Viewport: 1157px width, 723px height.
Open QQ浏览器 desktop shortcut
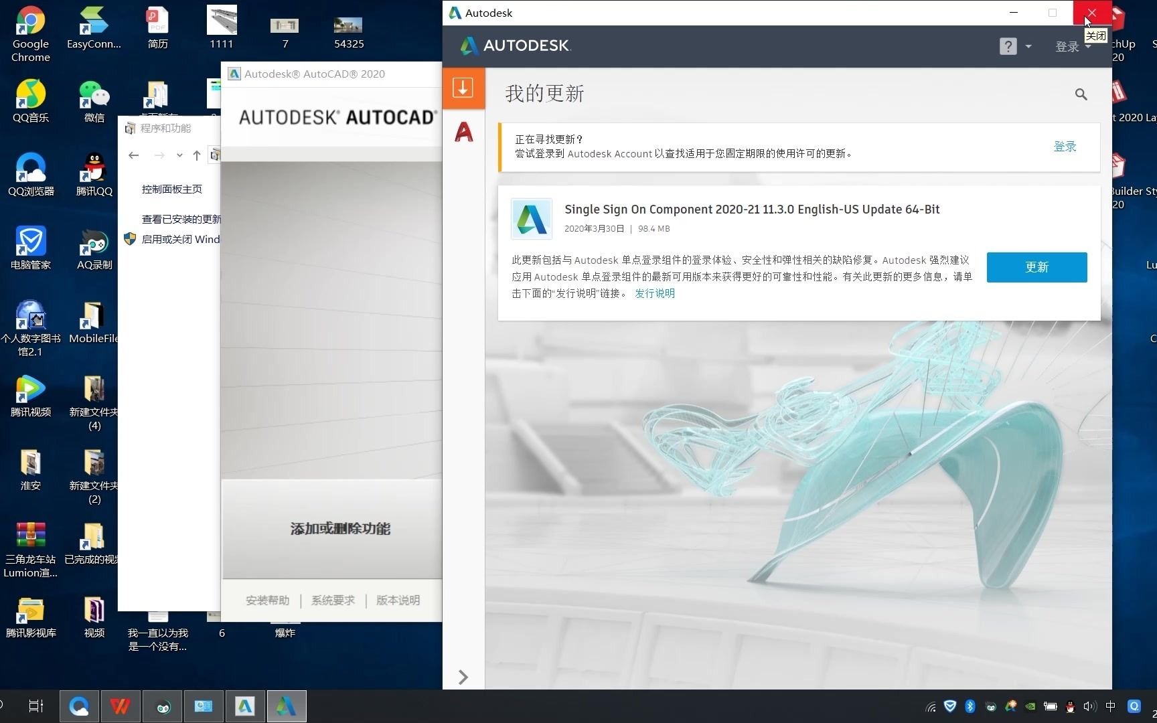point(31,175)
